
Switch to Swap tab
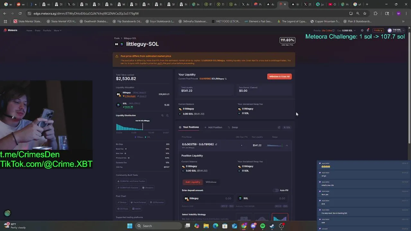point(233,127)
